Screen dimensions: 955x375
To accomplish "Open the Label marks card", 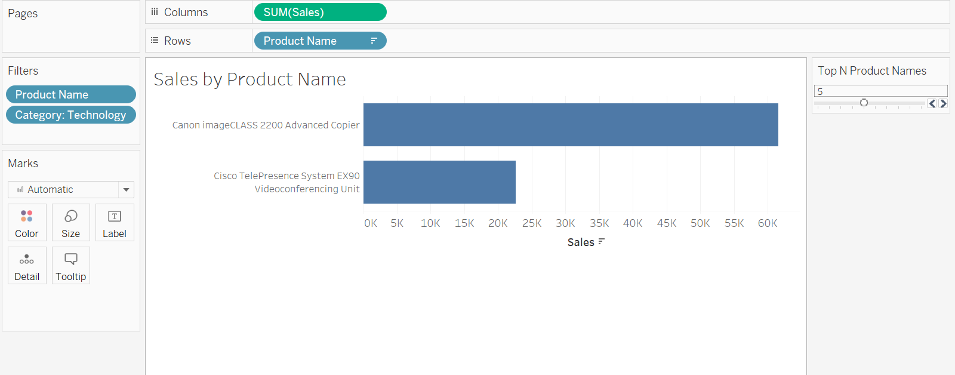I will tap(115, 222).
